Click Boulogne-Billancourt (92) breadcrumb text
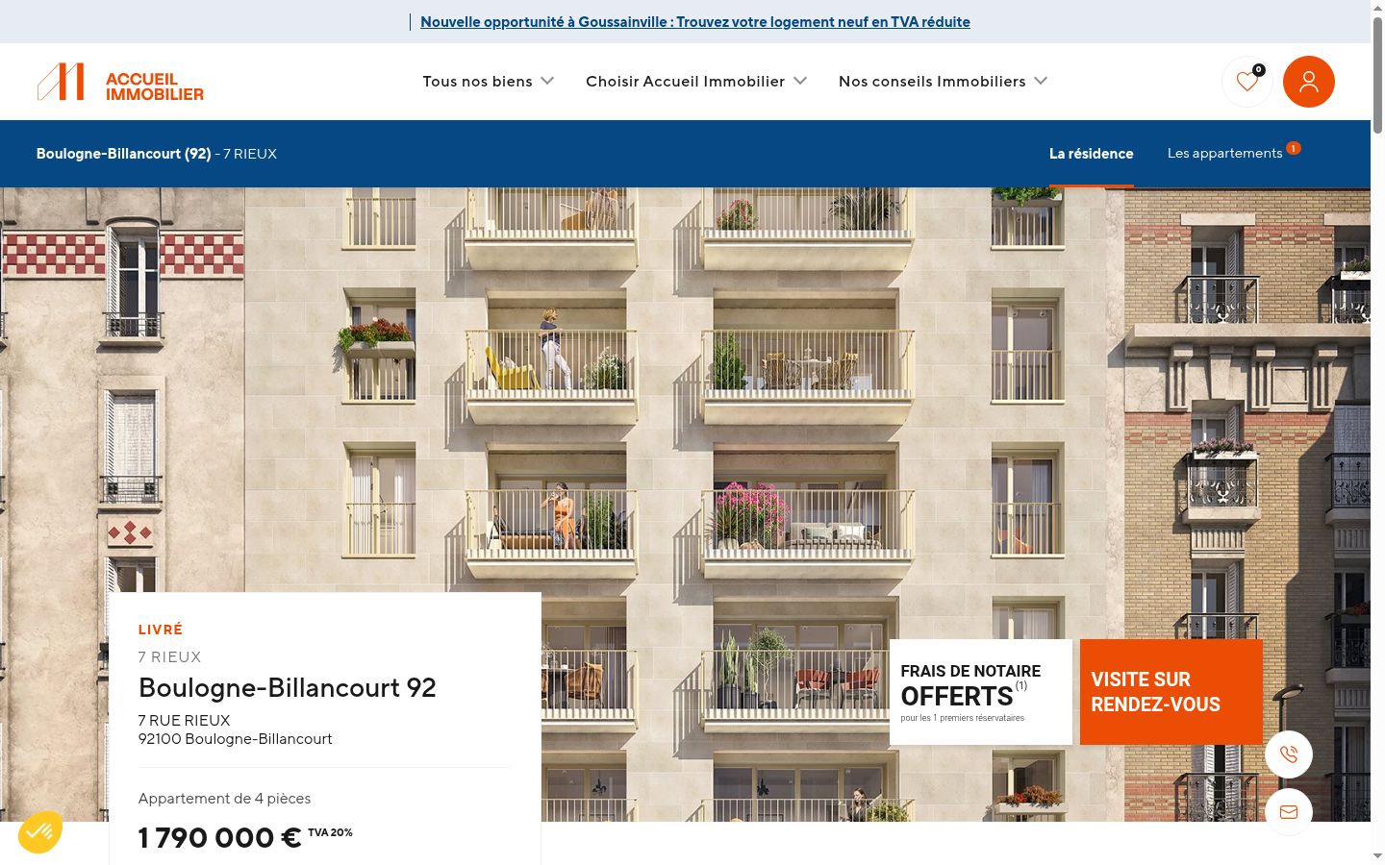Image resolution: width=1385 pixels, height=865 pixels. [x=123, y=154]
